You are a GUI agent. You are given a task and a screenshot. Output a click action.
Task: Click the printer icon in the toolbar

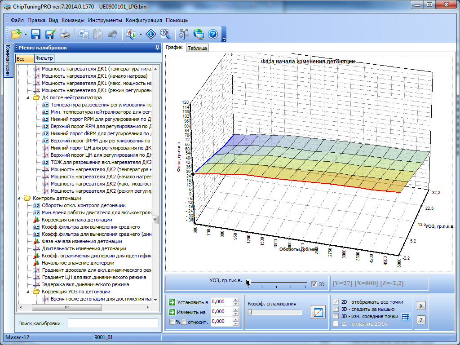tap(65, 34)
